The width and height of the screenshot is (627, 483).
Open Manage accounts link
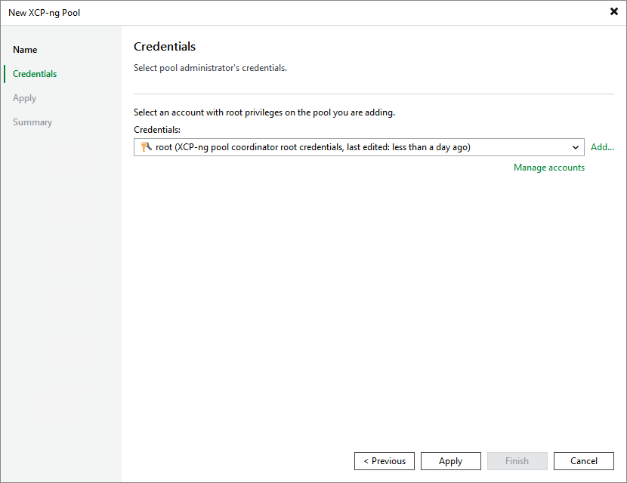[549, 168]
